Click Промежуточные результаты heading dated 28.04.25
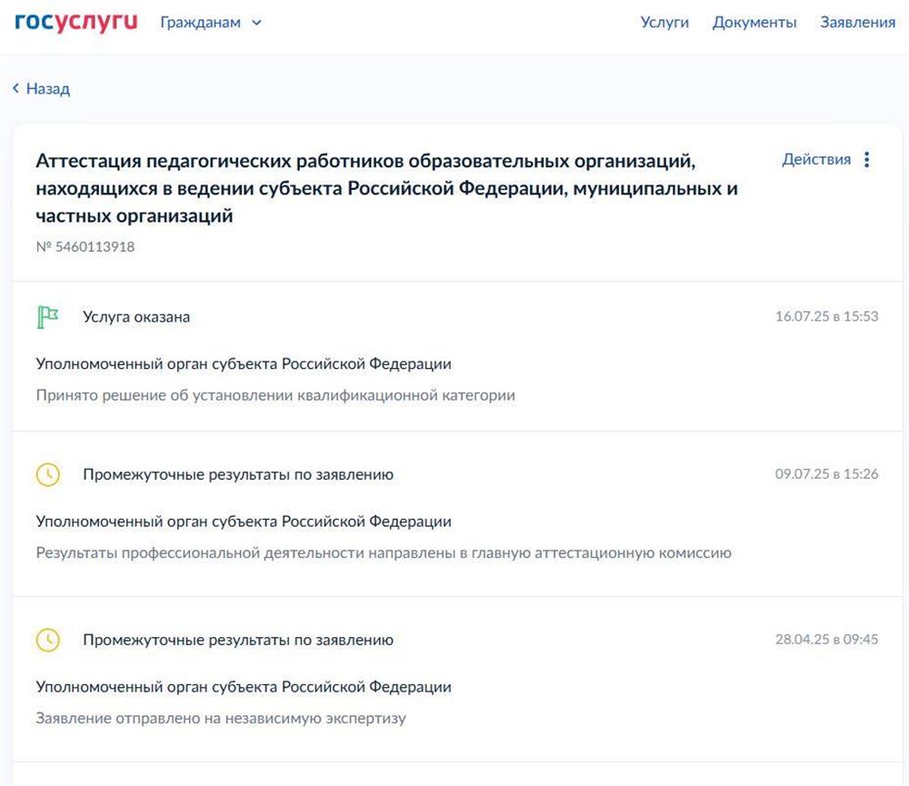 [x=238, y=640]
